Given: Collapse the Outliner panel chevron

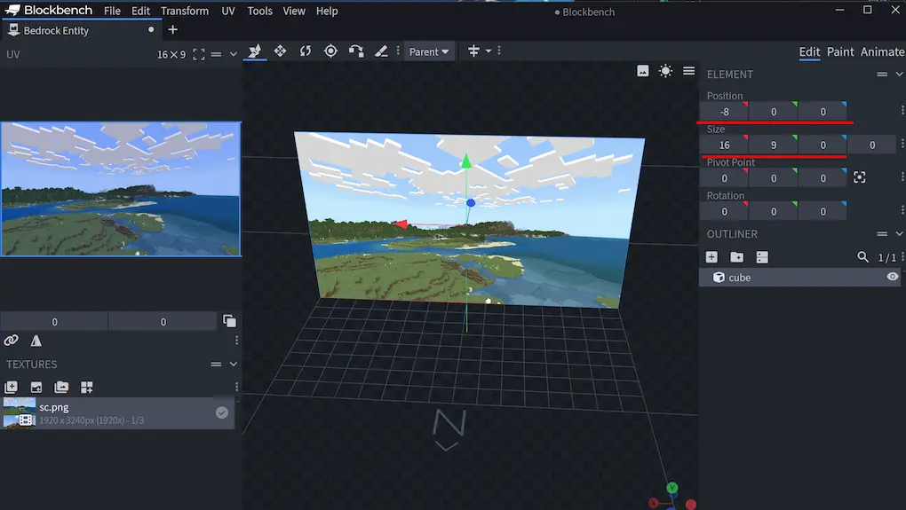Looking at the screenshot, I should pyautogui.click(x=899, y=233).
